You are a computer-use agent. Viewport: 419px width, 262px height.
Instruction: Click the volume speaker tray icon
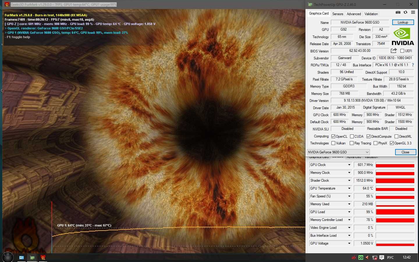tap(367, 258)
